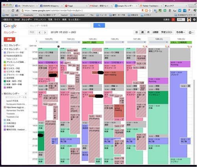Click the calendar search input field

tap(59, 25)
